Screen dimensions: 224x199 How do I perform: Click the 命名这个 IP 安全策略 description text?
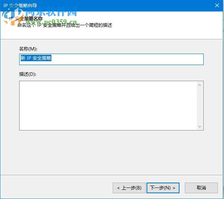(x=65, y=25)
